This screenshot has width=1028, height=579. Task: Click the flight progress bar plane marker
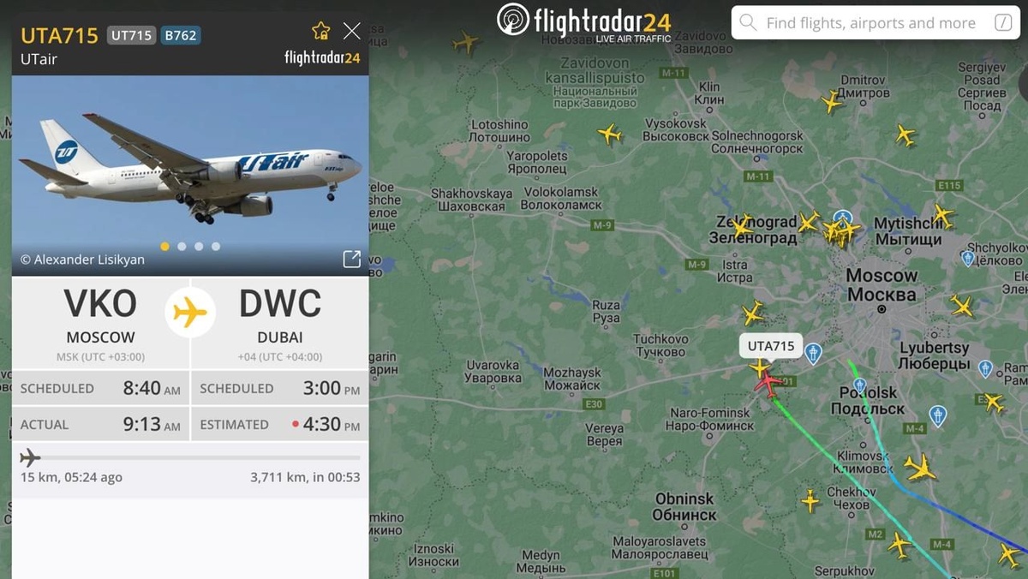click(30, 457)
